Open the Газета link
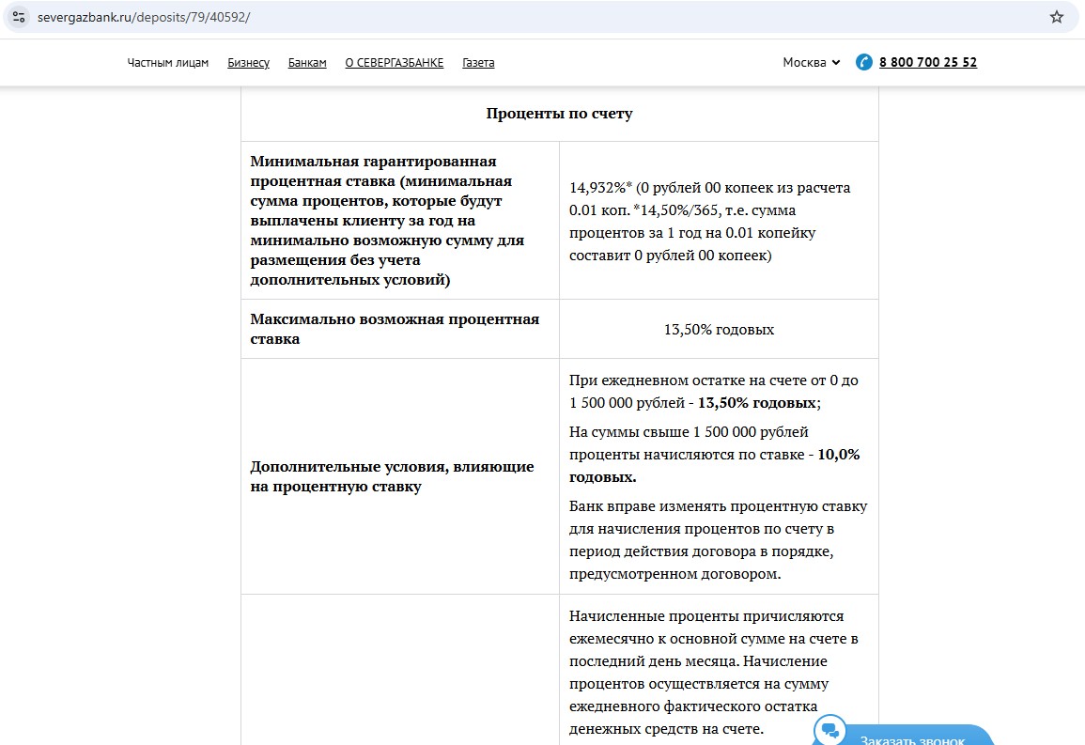The height and width of the screenshot is (745, 1085). click(478, 63)
